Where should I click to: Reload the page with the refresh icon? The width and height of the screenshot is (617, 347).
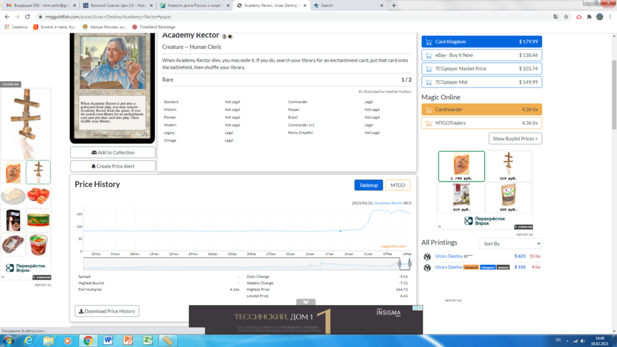[28, 17]
